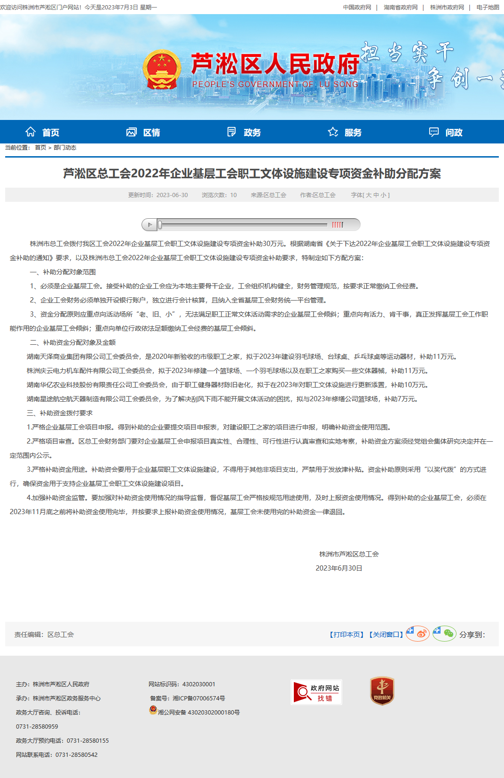Open the 首页 home nav item
This screenshot has height=778, width=504.
(x=42, y=132)
